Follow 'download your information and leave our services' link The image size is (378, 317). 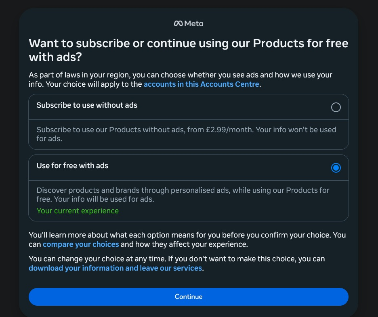115,268
